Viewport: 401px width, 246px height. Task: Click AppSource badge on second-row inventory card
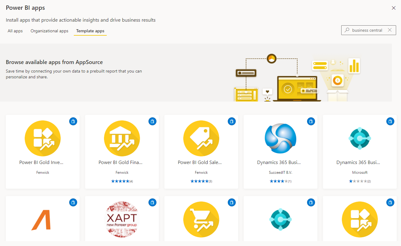(x=390, y=202)
